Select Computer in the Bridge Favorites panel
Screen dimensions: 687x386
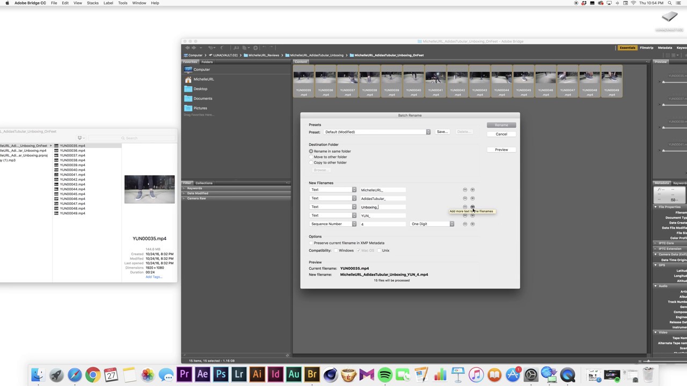click(x=201, y=70)
